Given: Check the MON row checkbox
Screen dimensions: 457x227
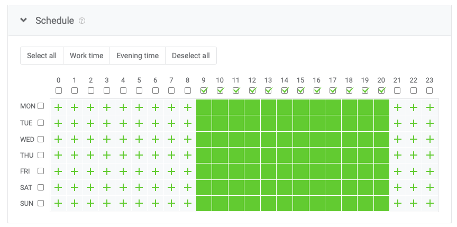Looking at the screenshot, I should click(x=41, y=106).
